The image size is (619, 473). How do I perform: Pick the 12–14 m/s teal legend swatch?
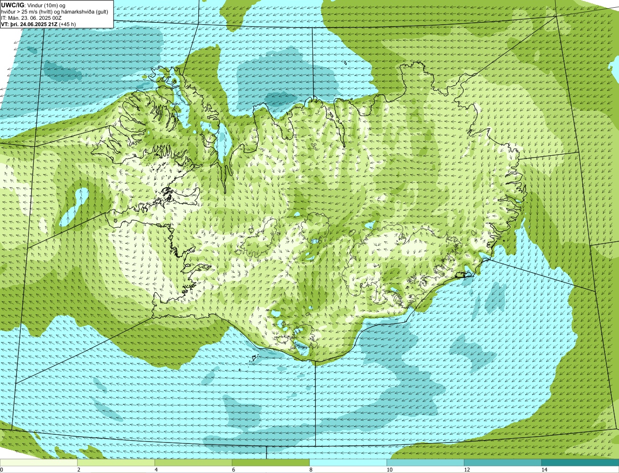coord(503,462)
